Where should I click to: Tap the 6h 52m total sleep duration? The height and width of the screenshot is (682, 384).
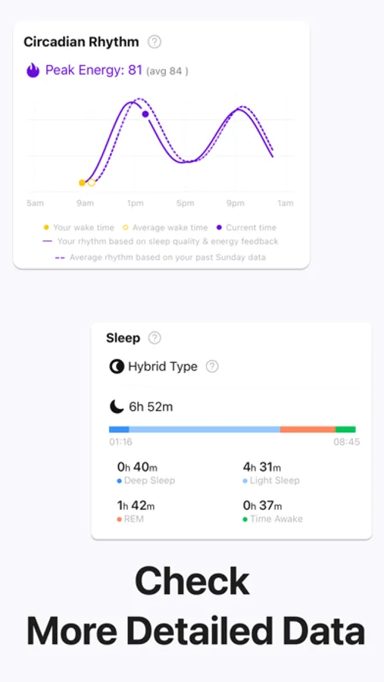(151, 407)
